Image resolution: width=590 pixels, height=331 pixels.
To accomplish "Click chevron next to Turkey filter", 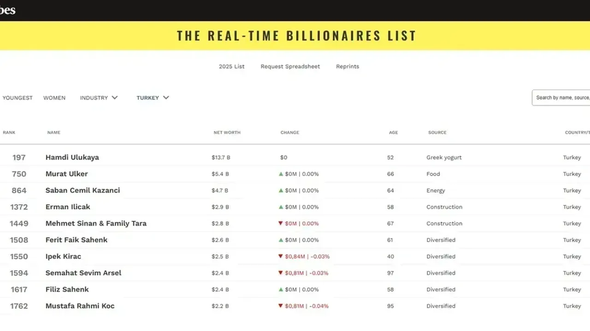I will pos(166,98).
